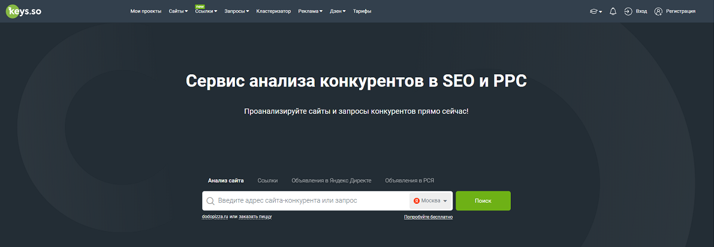The height and width of the screenshot is (247, 714).
Task: Open the graduation cap training menu
Action: (596, 11)
